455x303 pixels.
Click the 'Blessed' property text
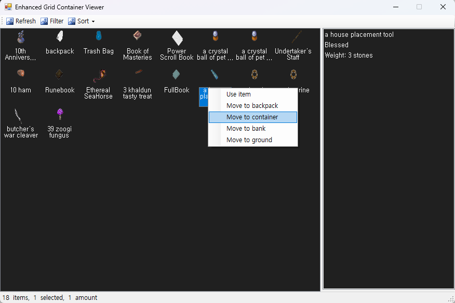[337, 45]
